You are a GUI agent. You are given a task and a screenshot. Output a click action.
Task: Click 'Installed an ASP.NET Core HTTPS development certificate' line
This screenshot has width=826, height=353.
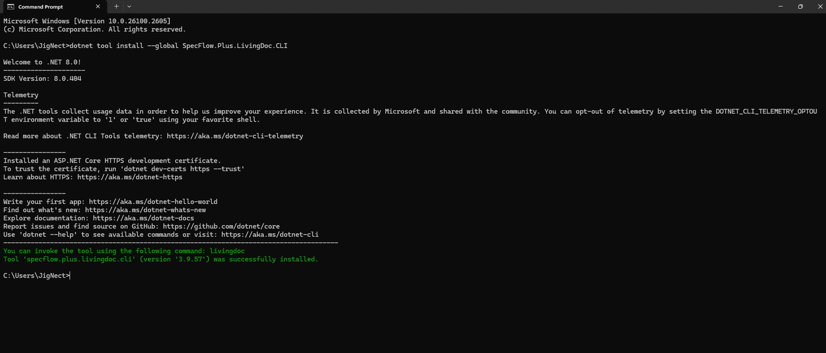tap(112, 160)
